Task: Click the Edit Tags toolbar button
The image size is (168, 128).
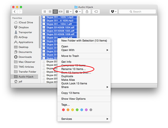Action: 96,12
